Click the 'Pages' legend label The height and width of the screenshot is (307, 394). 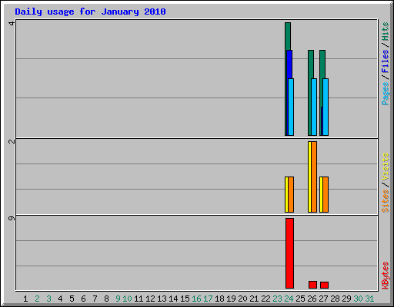pyautogui.click(x=386, y=94)
